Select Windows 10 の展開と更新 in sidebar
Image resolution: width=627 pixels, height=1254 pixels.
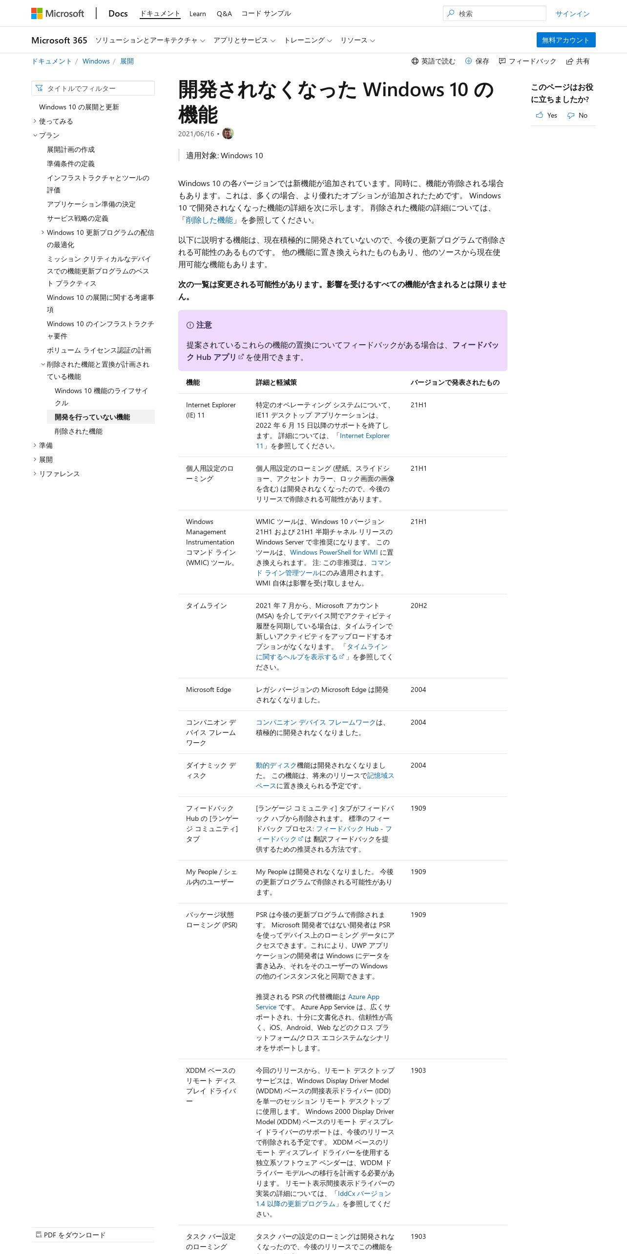click(79, 107)
